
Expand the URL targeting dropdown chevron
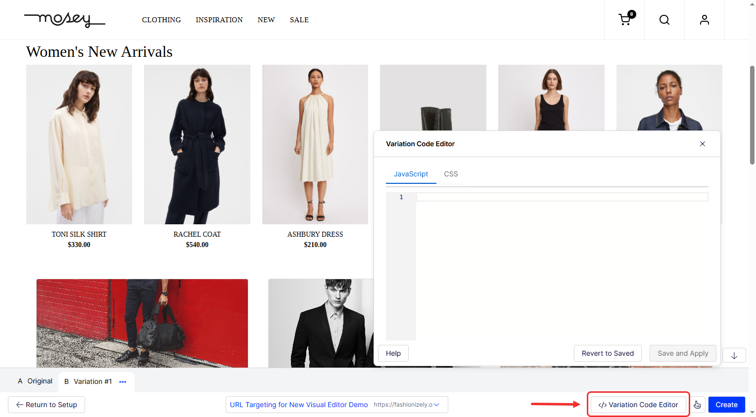[x=436, y=405]
